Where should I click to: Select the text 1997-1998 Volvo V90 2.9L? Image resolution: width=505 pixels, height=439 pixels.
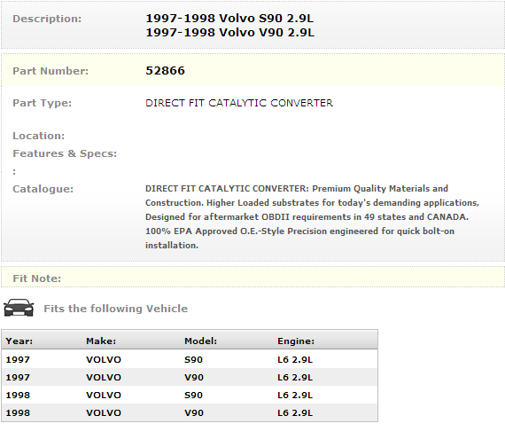coord(230,33)
